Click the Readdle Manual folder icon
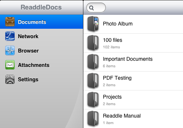The image size is (183, 128). (93, 119)
